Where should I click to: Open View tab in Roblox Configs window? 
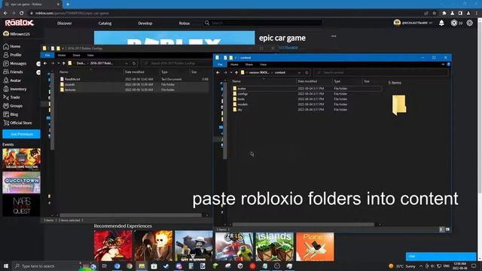90,55
